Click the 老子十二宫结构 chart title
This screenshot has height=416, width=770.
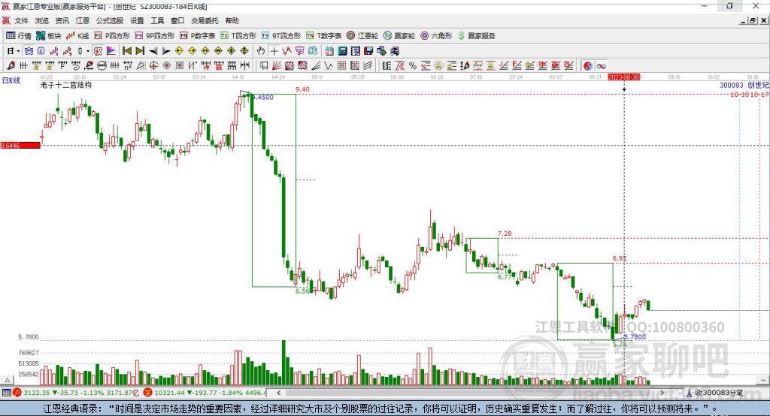click(66, 85)
